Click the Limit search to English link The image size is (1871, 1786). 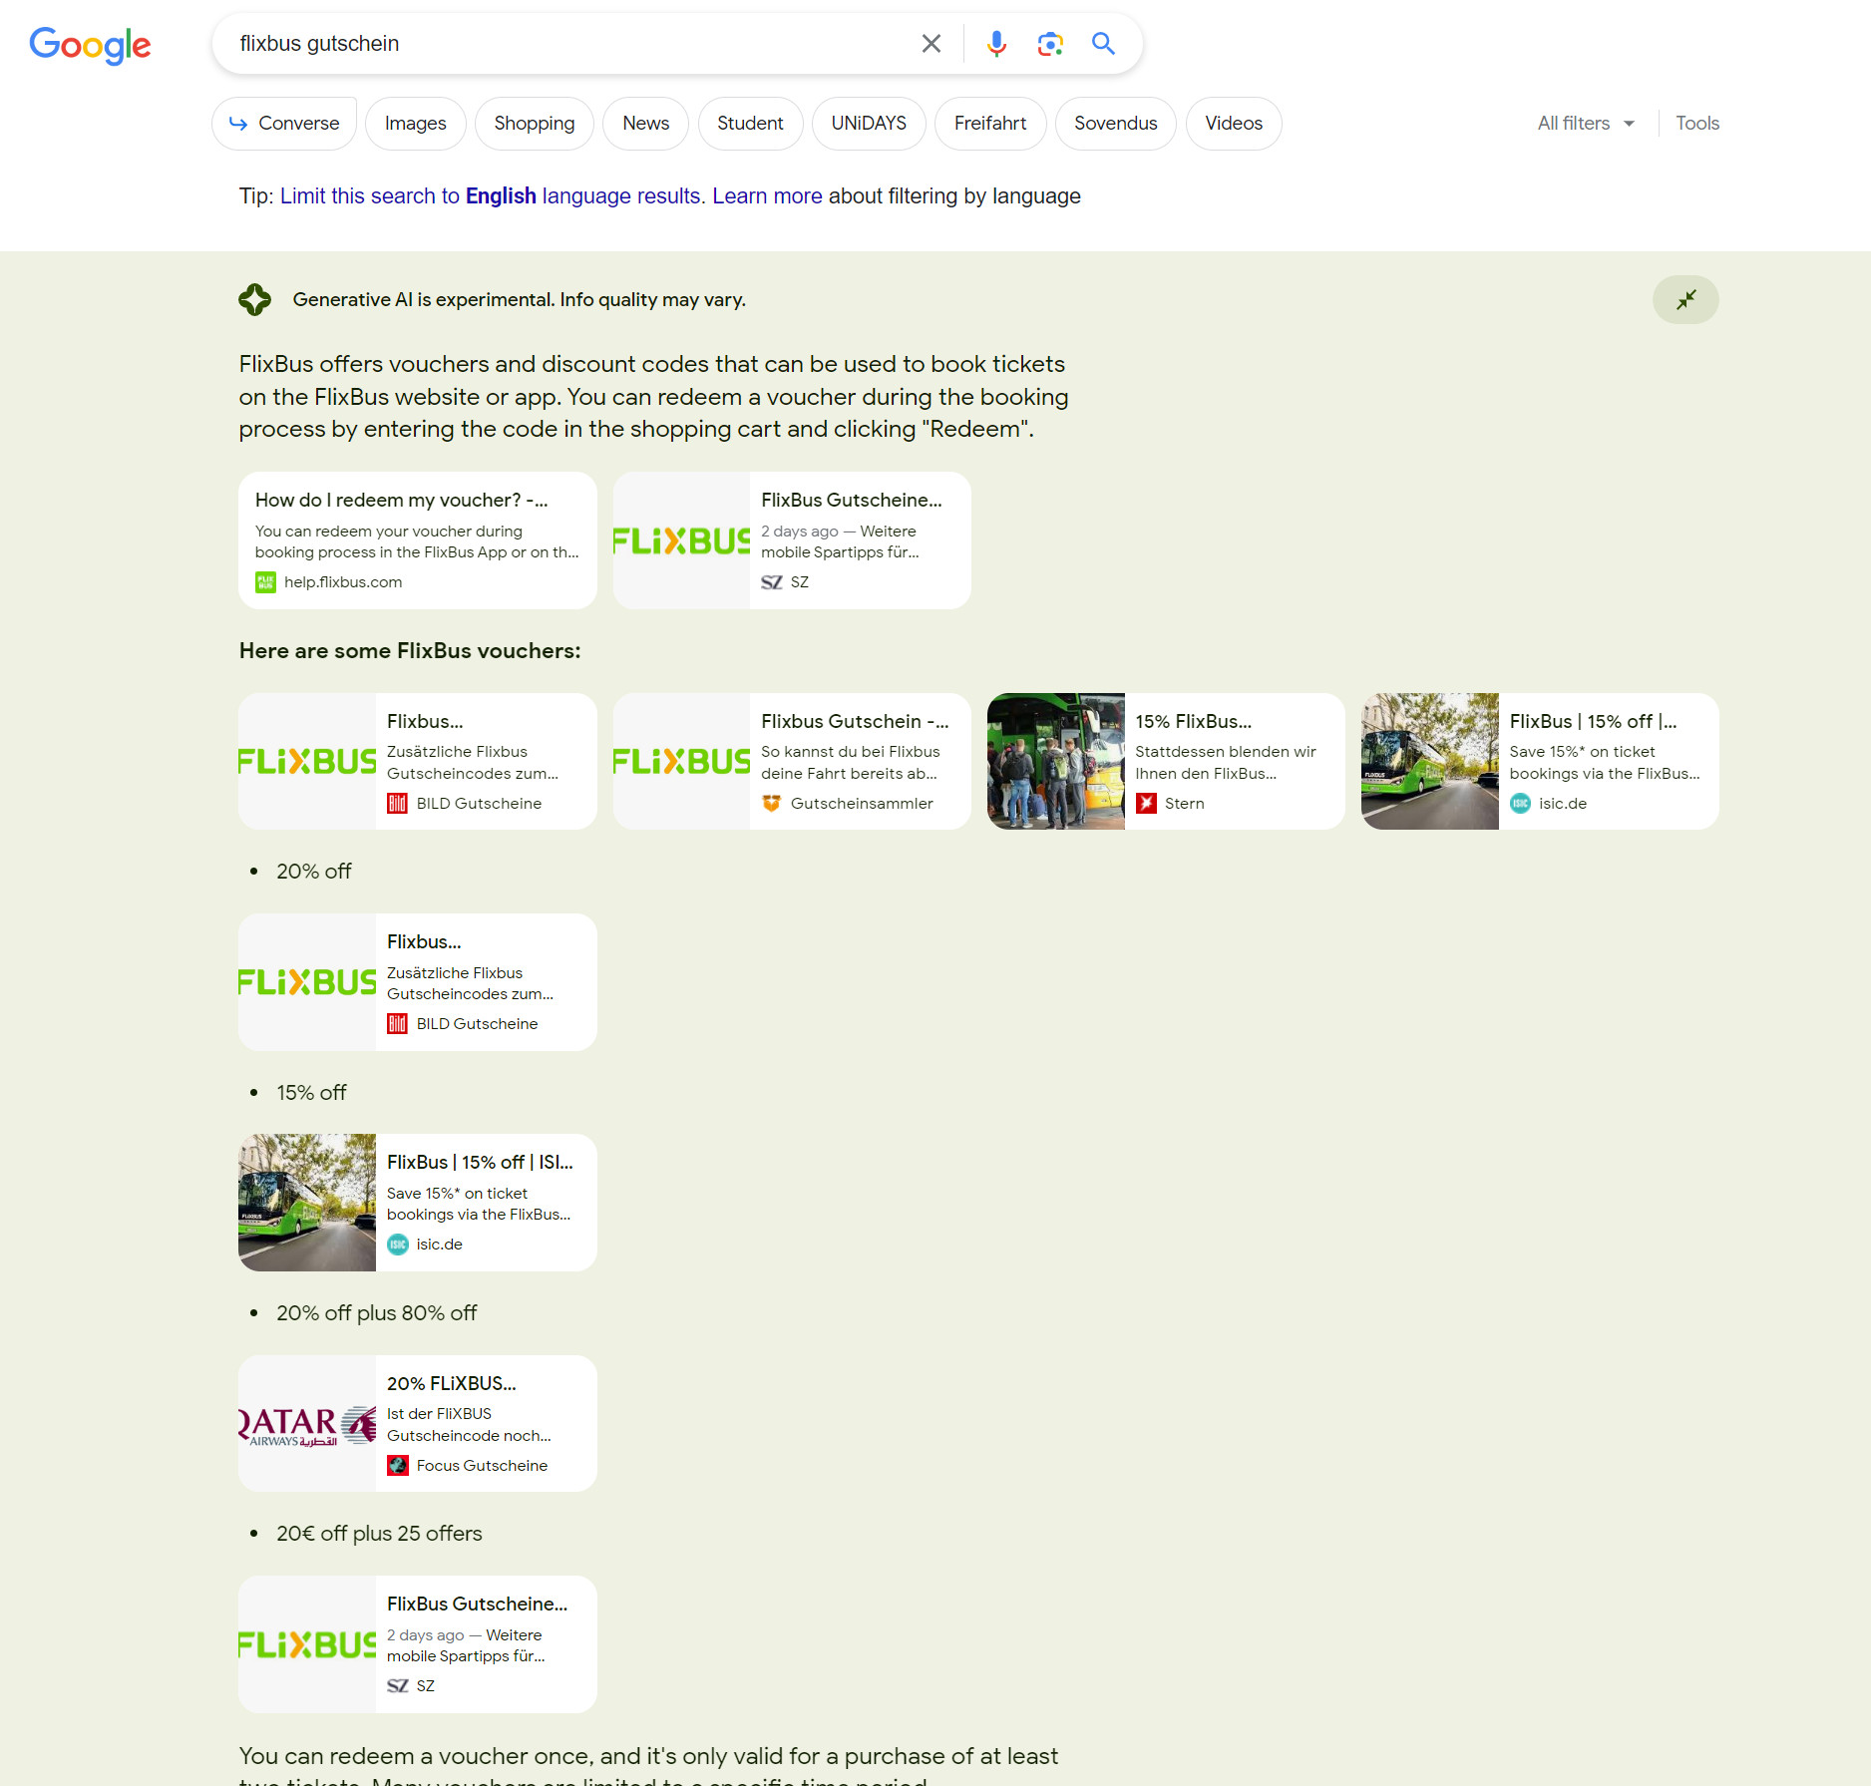point(492,196)
